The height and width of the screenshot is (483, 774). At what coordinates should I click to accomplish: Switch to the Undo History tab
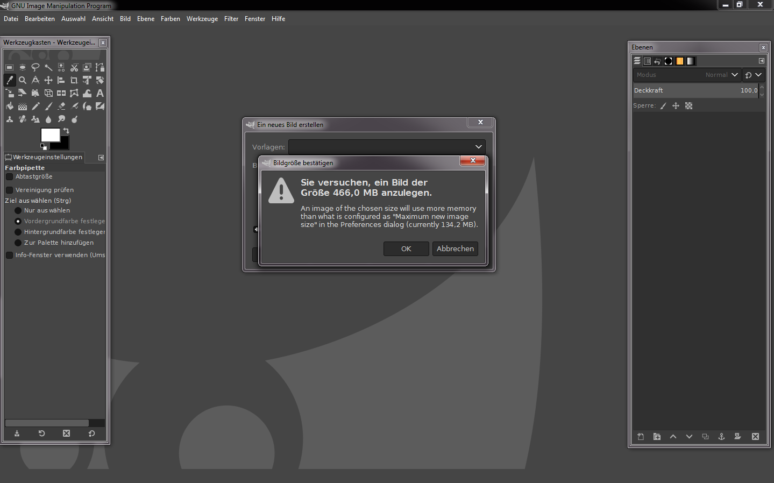(x=657, y=61)
